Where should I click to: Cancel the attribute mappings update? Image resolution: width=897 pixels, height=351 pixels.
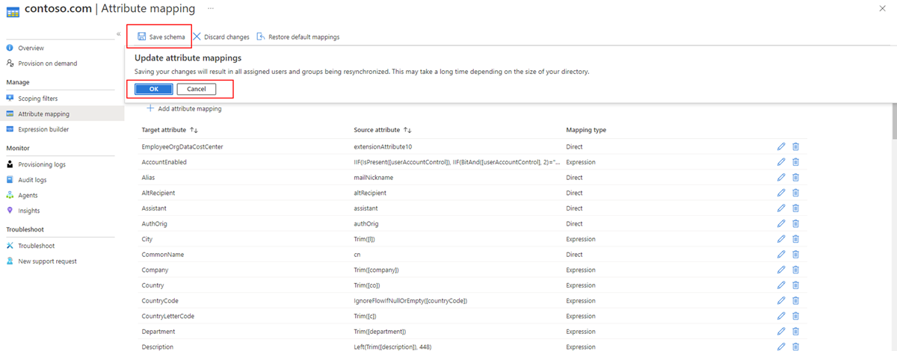pos(197,89)
